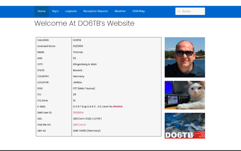Go to the Rig's page
This screenshot has height=151, width=241.
coord(55,11)
